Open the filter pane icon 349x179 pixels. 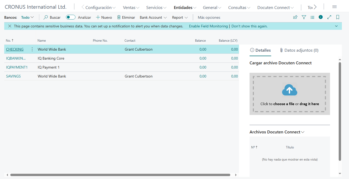click(x=304, y=17)
